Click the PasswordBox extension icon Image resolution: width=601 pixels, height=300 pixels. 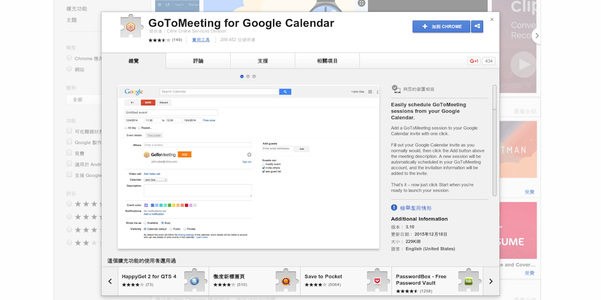[469, 281]
